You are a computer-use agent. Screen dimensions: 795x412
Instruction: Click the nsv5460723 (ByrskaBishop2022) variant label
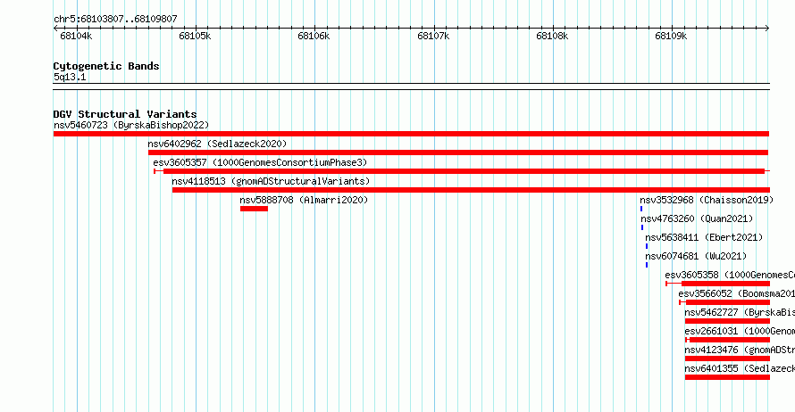[x=131, y=125]
